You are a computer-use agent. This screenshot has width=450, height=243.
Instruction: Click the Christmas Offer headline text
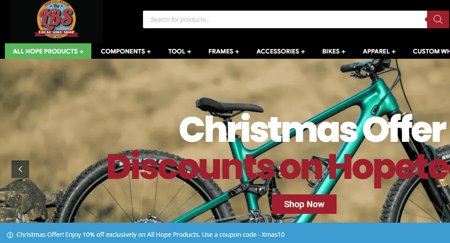313,129
